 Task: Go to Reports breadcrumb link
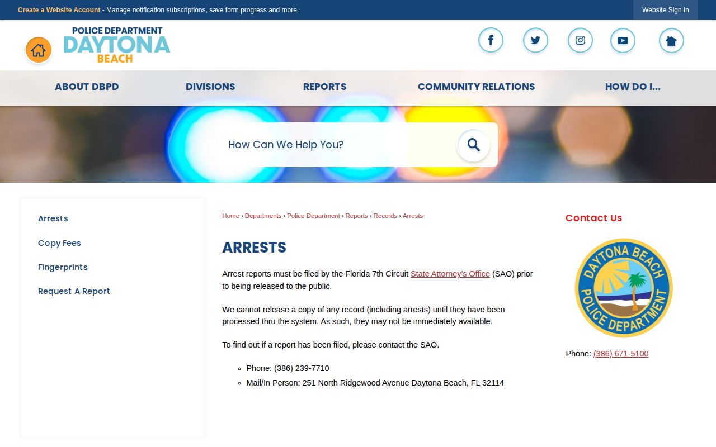point(356,216)
